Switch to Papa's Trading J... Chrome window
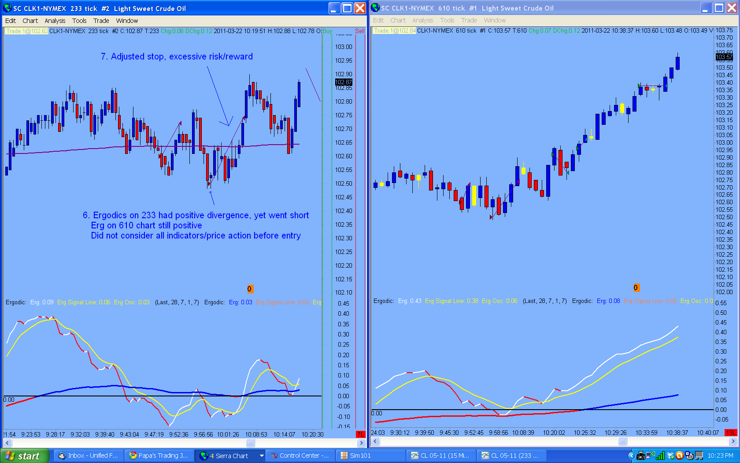 pos(159,456)
